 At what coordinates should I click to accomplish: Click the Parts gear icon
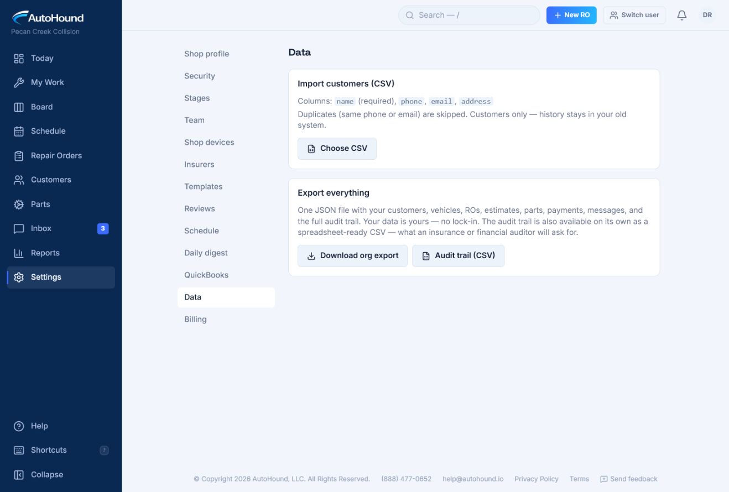[19, 205]
